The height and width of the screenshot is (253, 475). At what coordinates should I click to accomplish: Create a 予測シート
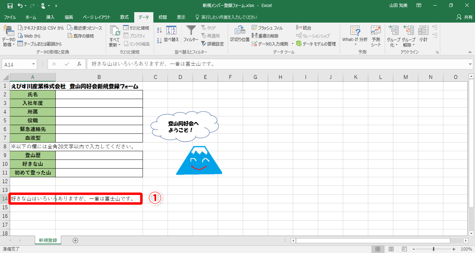pyautogui.click(x=376, y=36)
